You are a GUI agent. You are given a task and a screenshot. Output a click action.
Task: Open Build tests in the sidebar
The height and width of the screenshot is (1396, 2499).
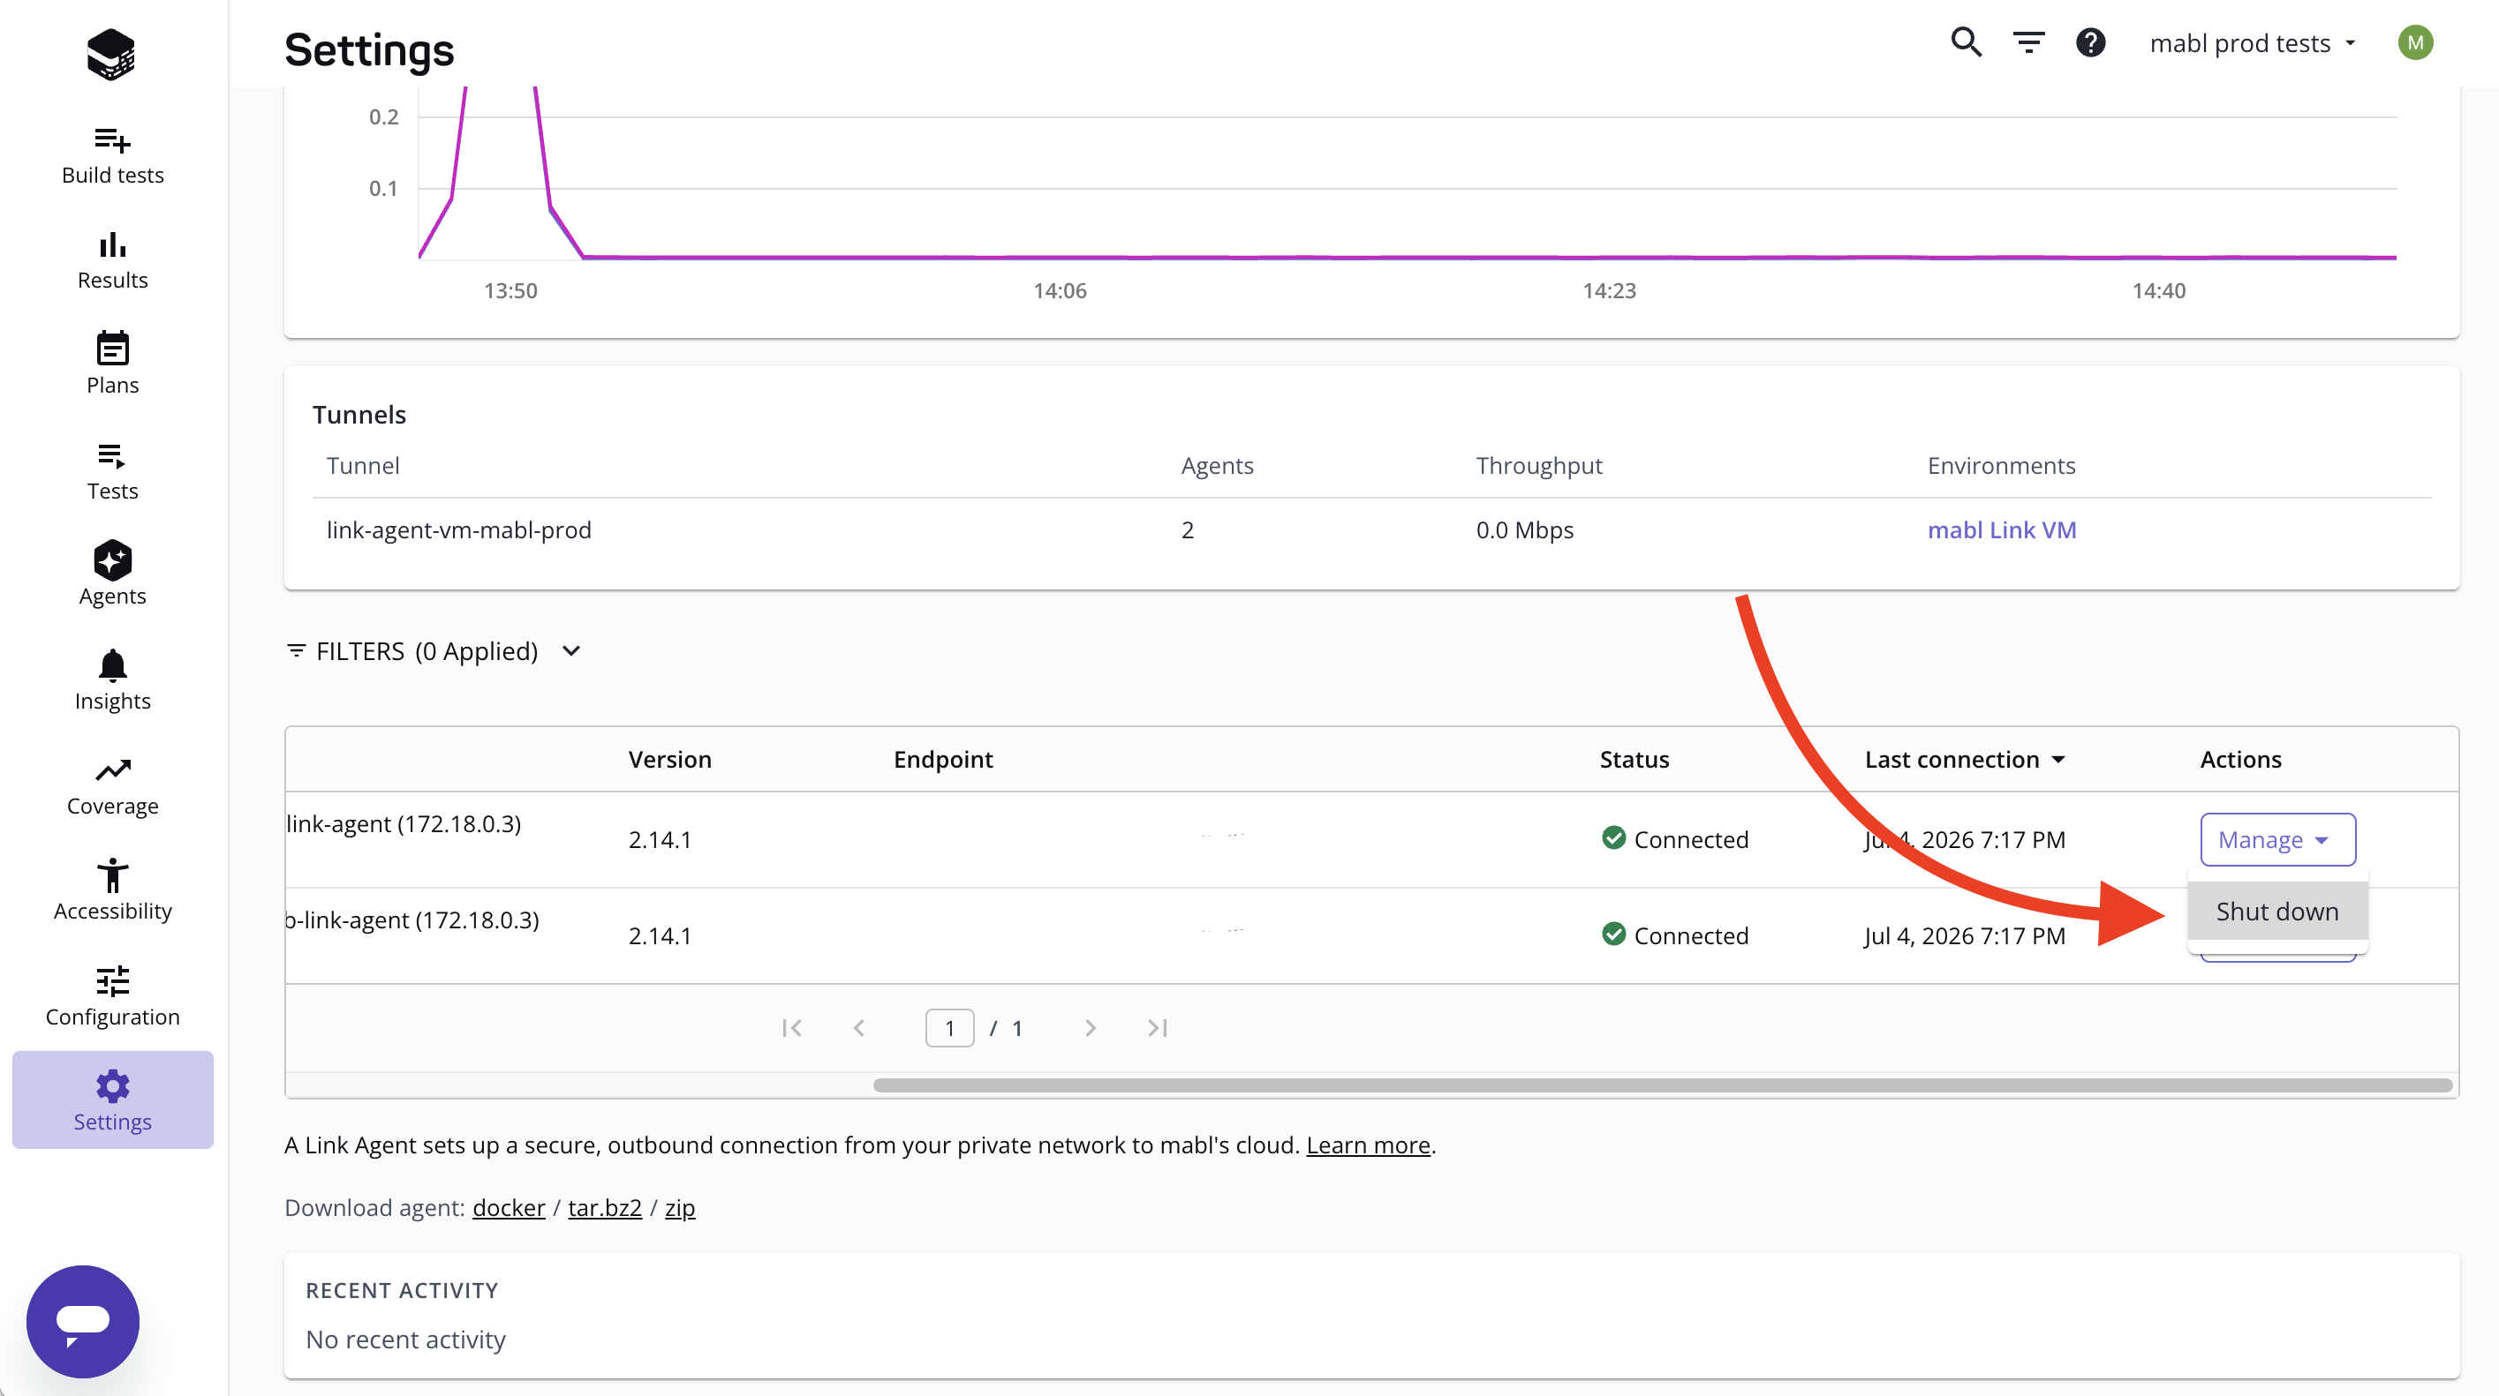[112, 155]
